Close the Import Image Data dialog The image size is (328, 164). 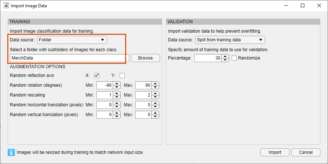pyautogui.click(x=319, y=6)
